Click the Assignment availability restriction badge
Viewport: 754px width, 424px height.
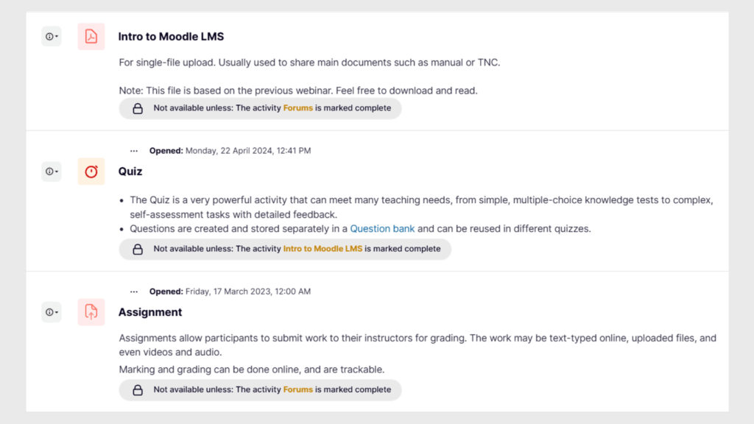[x=260, y=390]
